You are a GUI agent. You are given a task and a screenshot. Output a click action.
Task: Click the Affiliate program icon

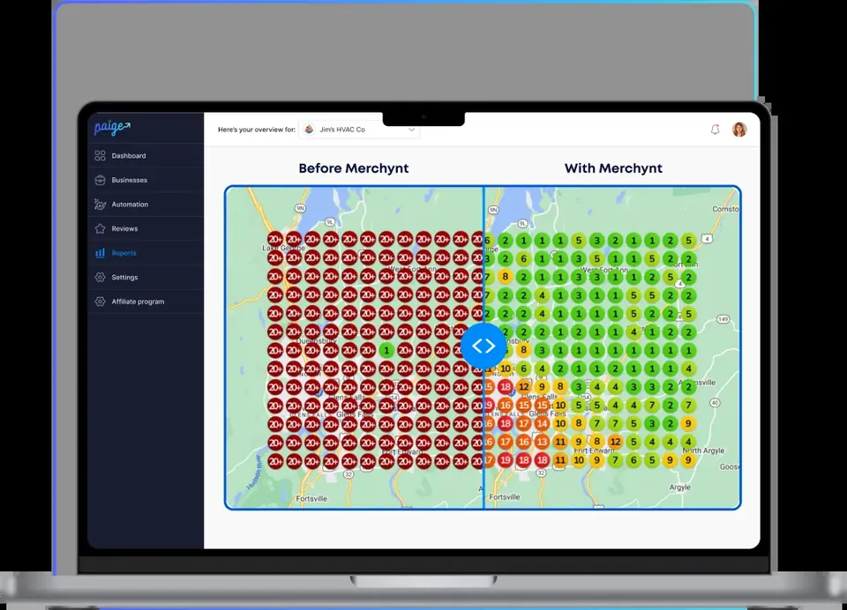100,301
